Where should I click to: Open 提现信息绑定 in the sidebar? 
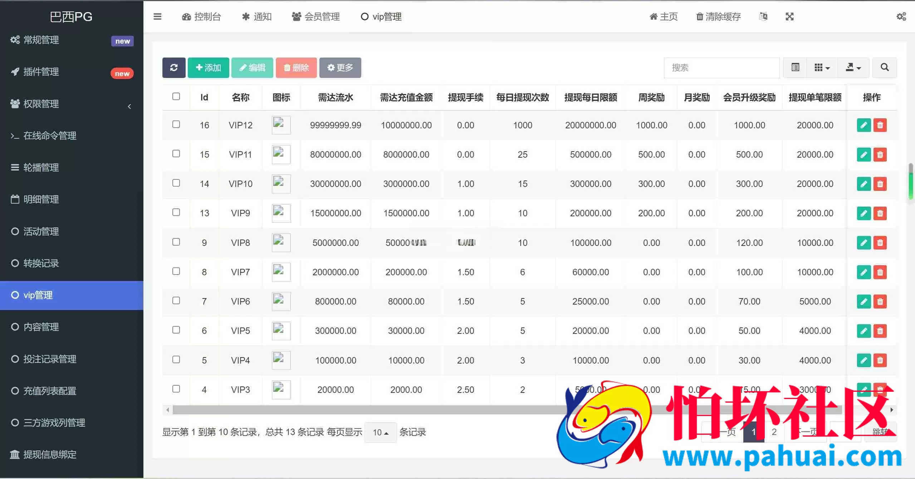(72, 455)
